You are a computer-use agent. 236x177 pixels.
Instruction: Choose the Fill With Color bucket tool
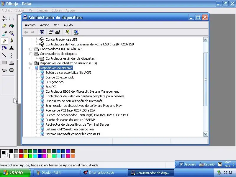coord(12,26)
